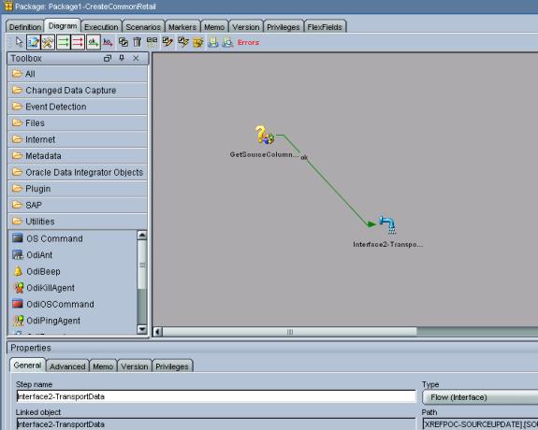This screenshot has width=538, height=430.
Task: Click the Step name input field
Action: 216,396
